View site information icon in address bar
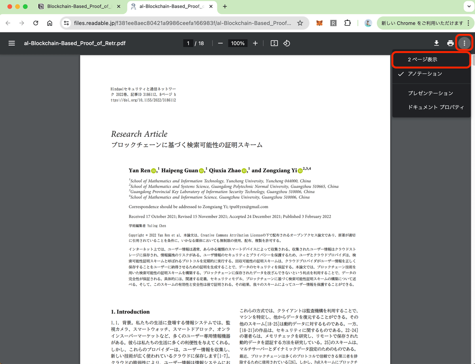Screen dimensions: 475x364 66,23
